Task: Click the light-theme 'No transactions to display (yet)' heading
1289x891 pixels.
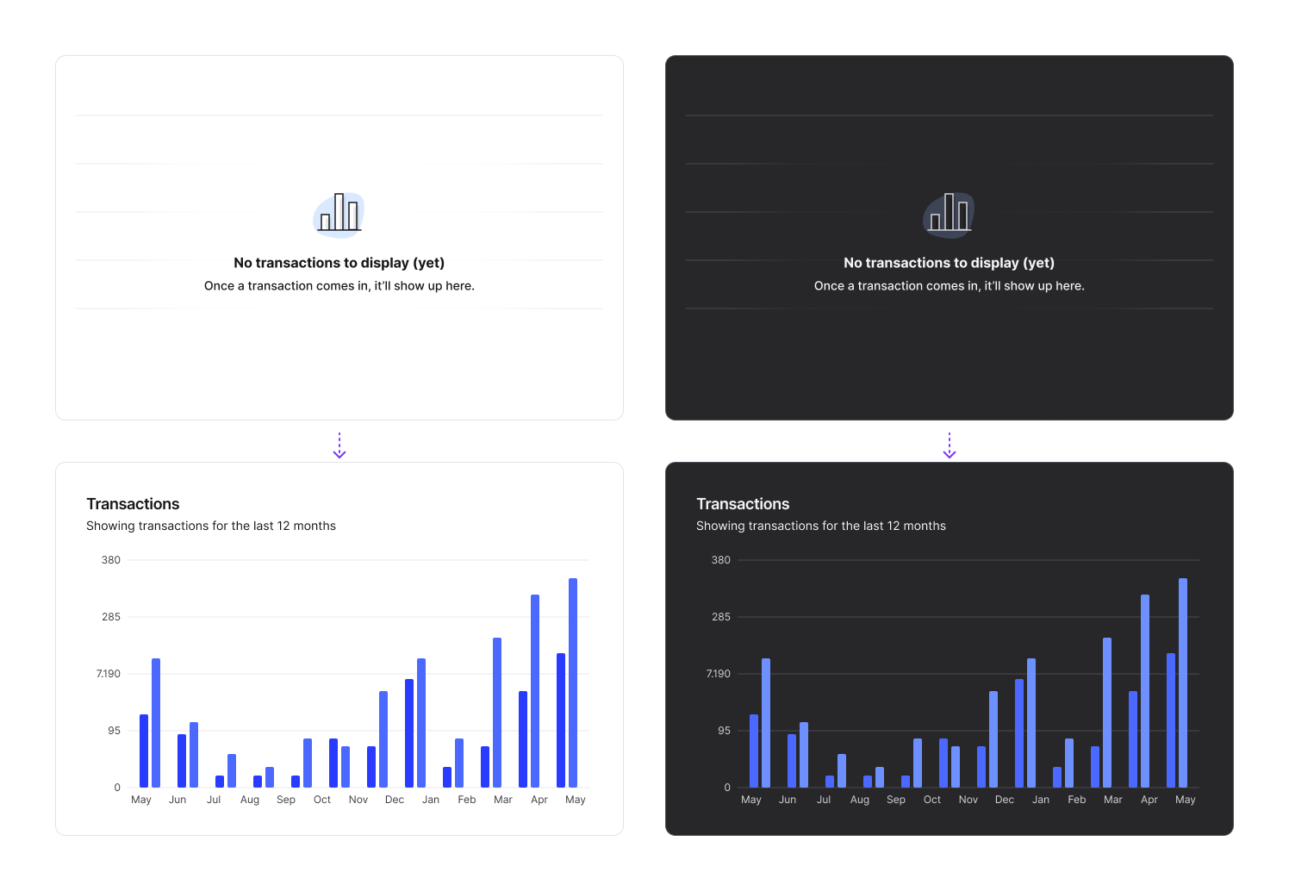Action: (x=339, y=263)
